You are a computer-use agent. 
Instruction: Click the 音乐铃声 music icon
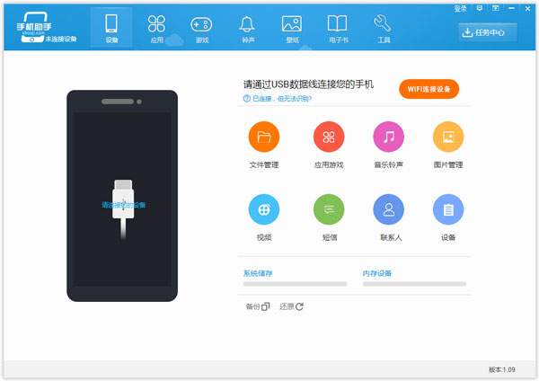coord(388,137)
